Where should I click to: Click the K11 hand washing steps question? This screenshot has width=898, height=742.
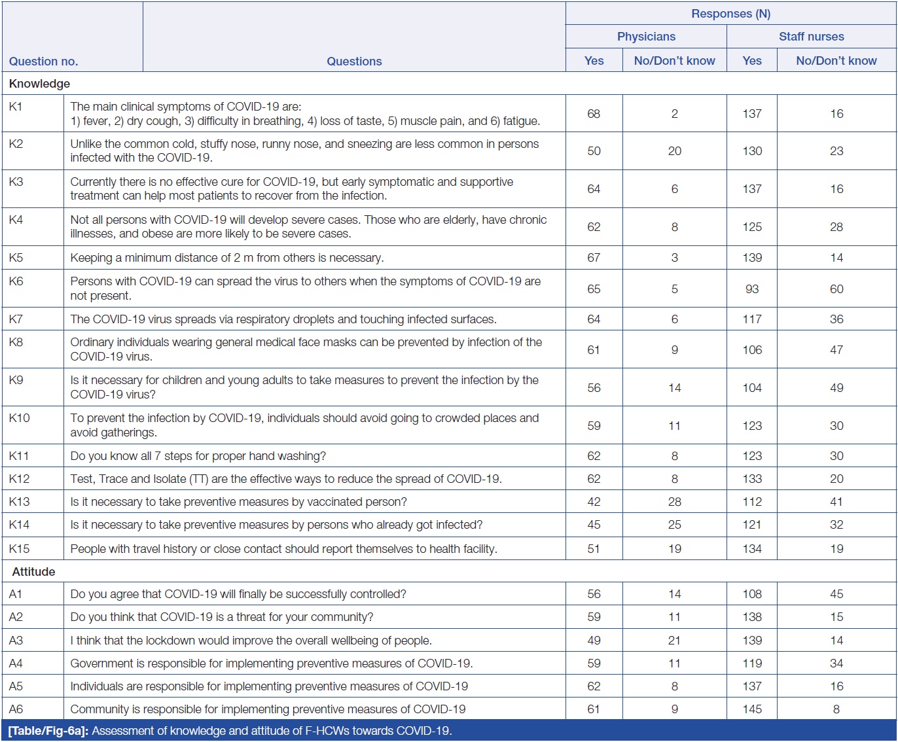[x=198, y=456]
